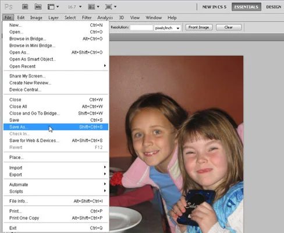The image size is (284, 233).
Task: Choose Place... from the File menu
Action: 56,157
